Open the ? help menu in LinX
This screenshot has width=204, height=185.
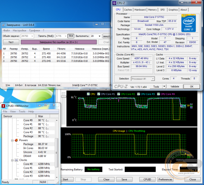[x=43, y=31]
